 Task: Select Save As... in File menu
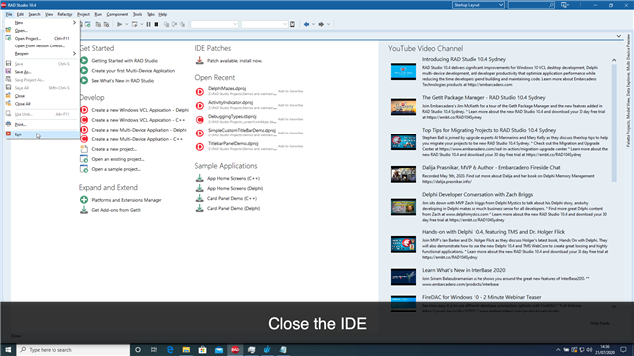(x=43, y=72)
